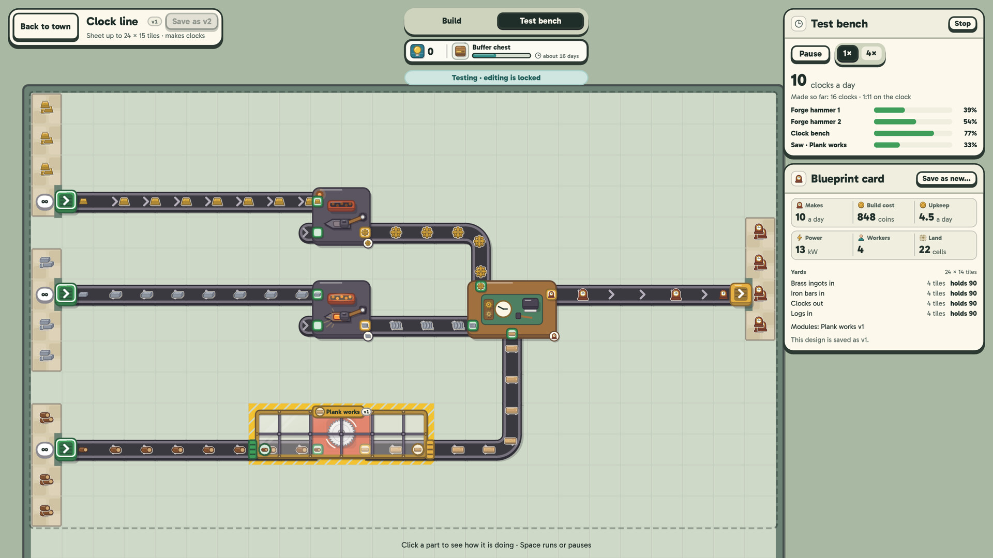The image size is (993, 558).
Task: Click the coin balance icon
Action: pos(417,51)
